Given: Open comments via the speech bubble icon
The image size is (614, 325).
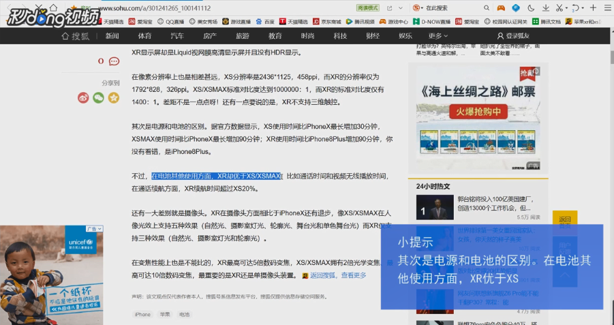Looking at the screenshot, I should (114, 61).
